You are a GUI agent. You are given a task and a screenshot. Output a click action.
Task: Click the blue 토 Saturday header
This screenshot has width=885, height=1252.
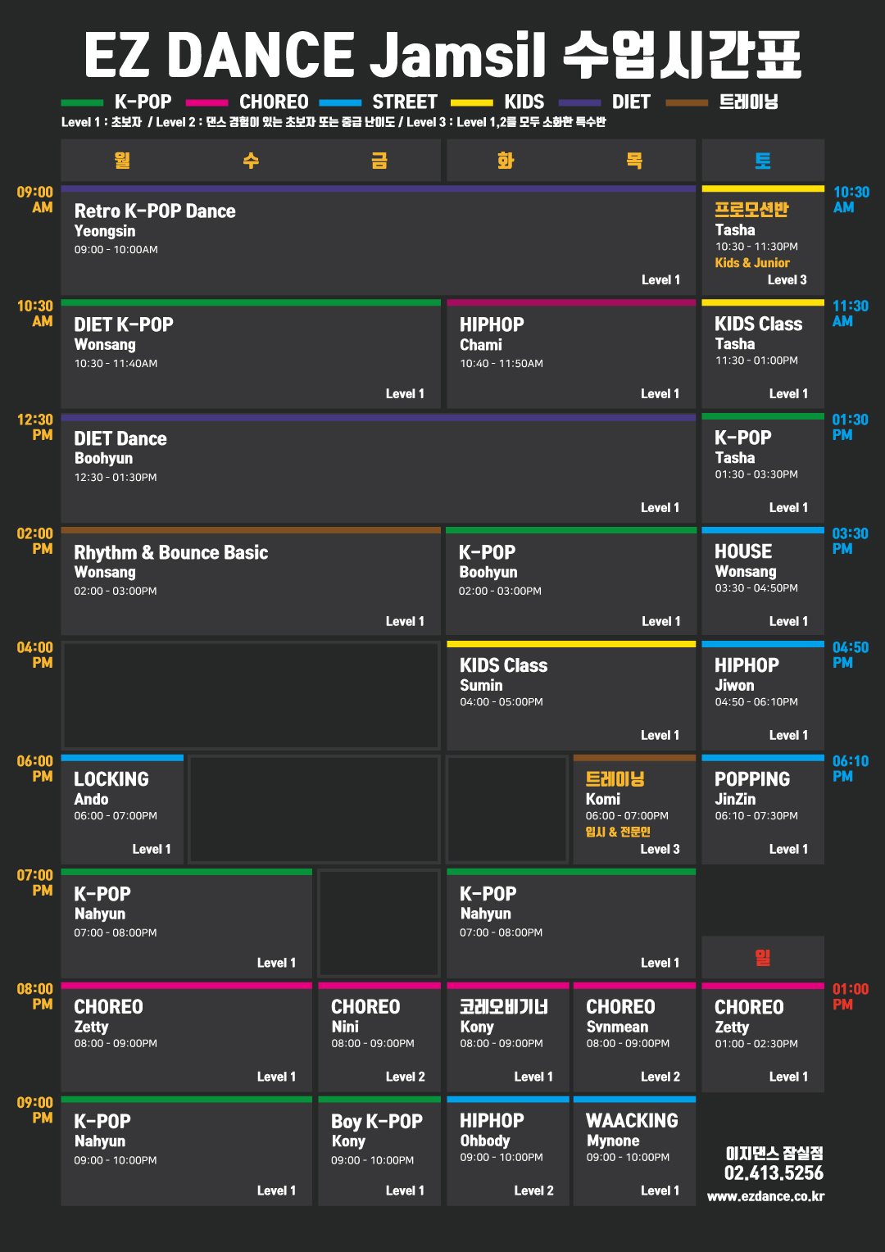763,160
